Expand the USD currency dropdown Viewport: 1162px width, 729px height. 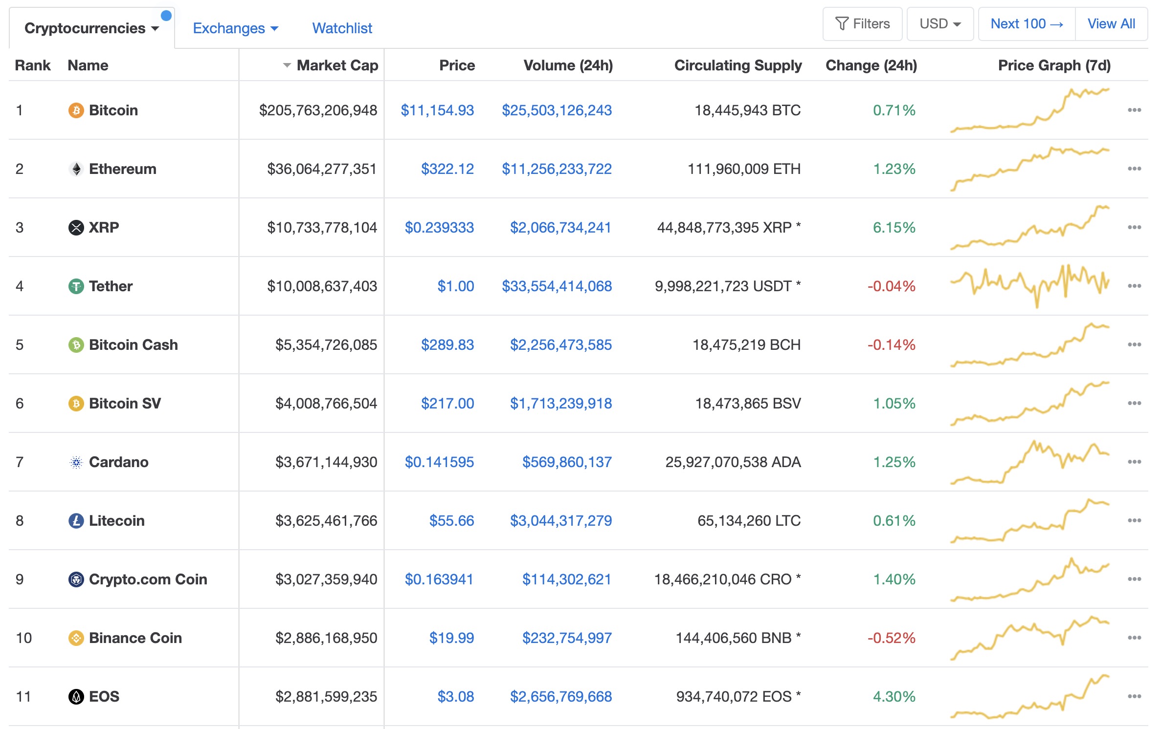point(939,24)
